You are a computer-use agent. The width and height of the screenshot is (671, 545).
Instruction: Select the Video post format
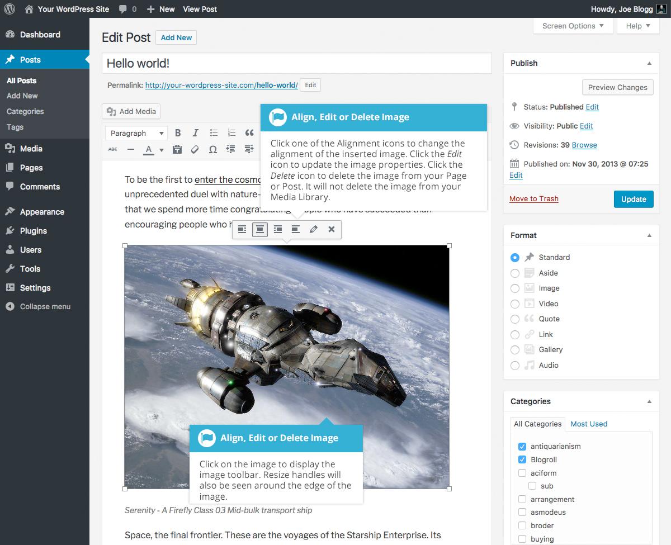tap(515, 304)
